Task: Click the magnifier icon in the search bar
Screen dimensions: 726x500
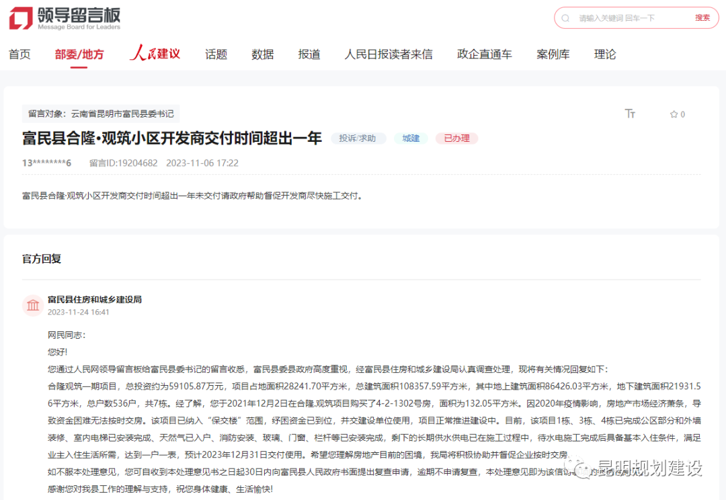Action: [565, 17]
